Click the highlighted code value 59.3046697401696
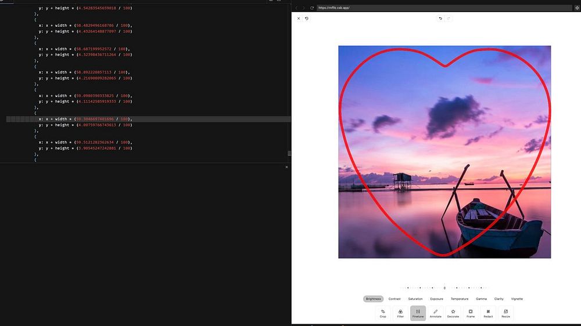The height and width of the screenshot is (326, 581). (x=95, y=119)
